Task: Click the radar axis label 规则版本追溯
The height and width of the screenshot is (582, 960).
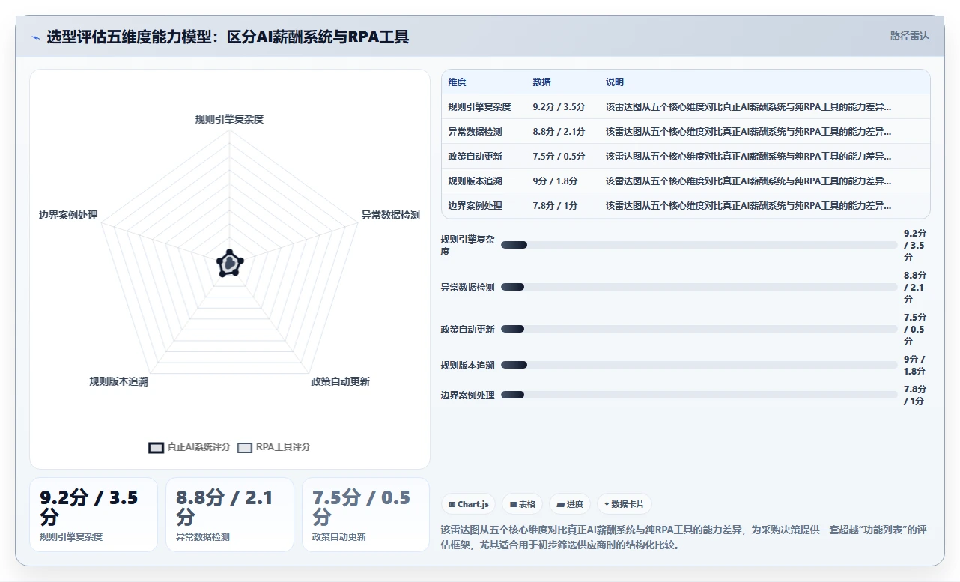Action: click(x=118, y=381)
